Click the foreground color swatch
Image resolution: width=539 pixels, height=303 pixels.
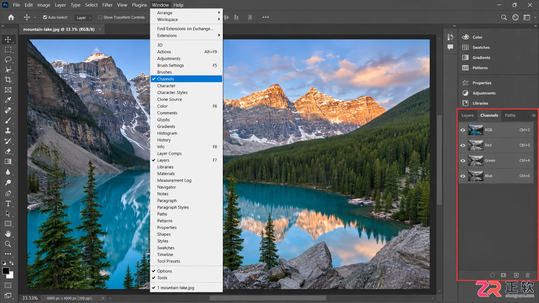pyautogui.click(x=6, y=271)
